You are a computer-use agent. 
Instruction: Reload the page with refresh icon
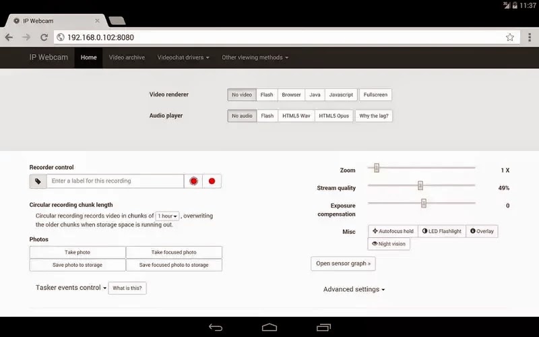pos(44,37)
